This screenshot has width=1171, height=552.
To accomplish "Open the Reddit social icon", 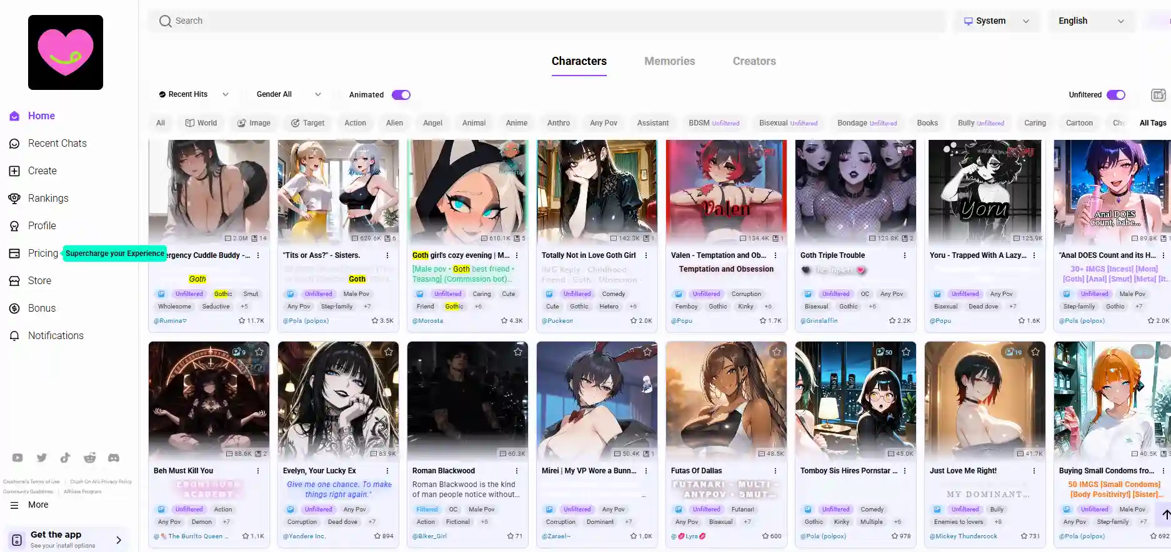I will pyautogui.click(x=90, y=458).
